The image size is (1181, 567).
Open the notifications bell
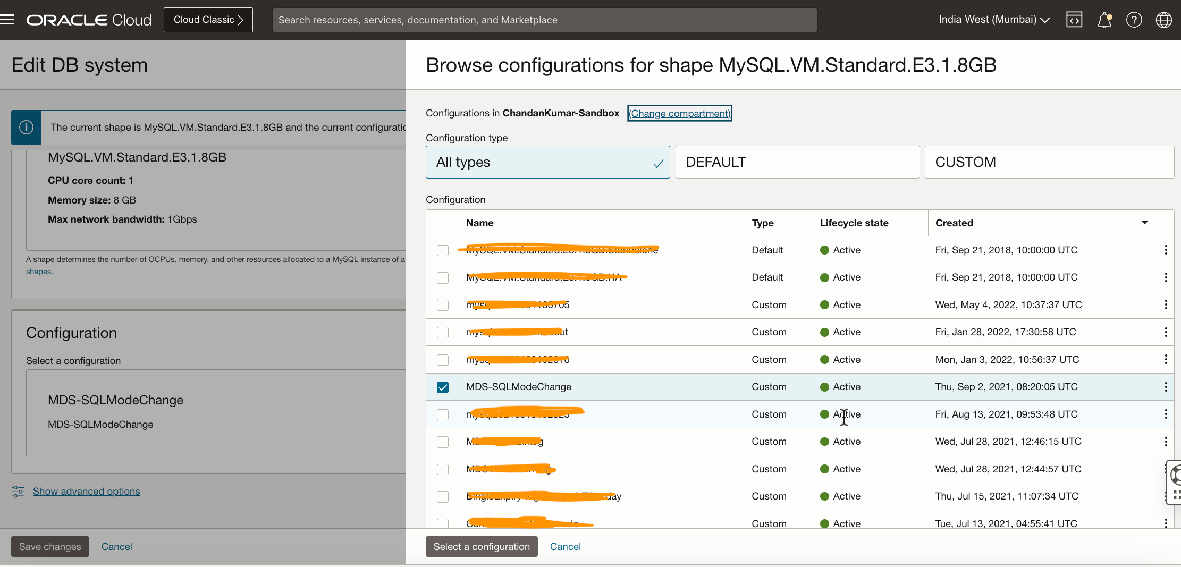1104,20
